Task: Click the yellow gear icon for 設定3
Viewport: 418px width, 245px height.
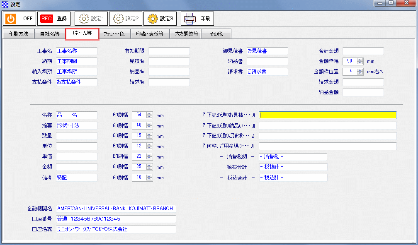Action: (x=153, y=18)
